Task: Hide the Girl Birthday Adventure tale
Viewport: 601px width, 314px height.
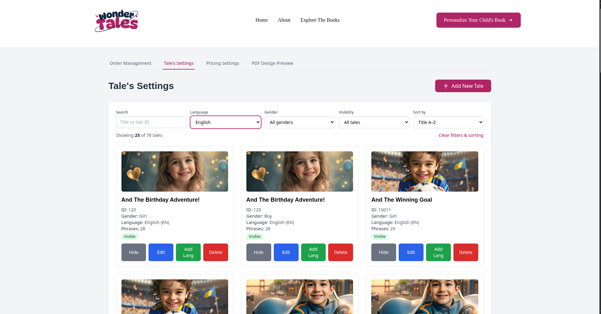Action: point(134,252)
